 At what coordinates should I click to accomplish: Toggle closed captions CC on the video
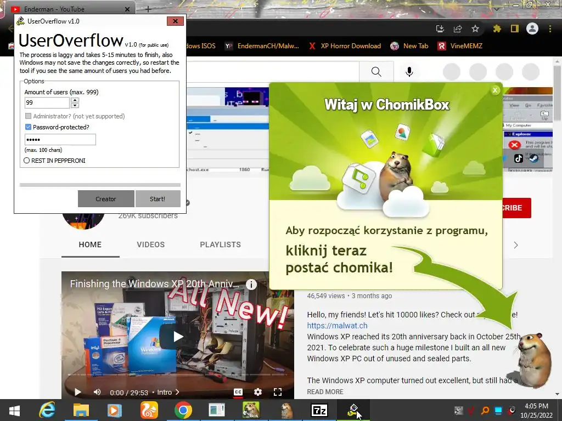pos(238,392)
